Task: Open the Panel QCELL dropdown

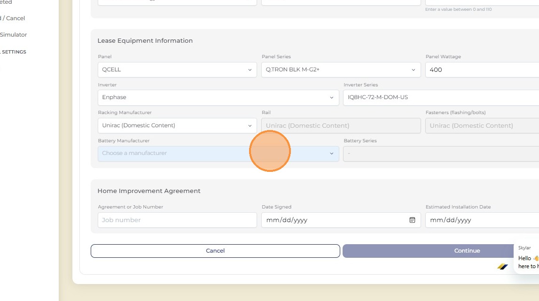Action: [177, 70]
